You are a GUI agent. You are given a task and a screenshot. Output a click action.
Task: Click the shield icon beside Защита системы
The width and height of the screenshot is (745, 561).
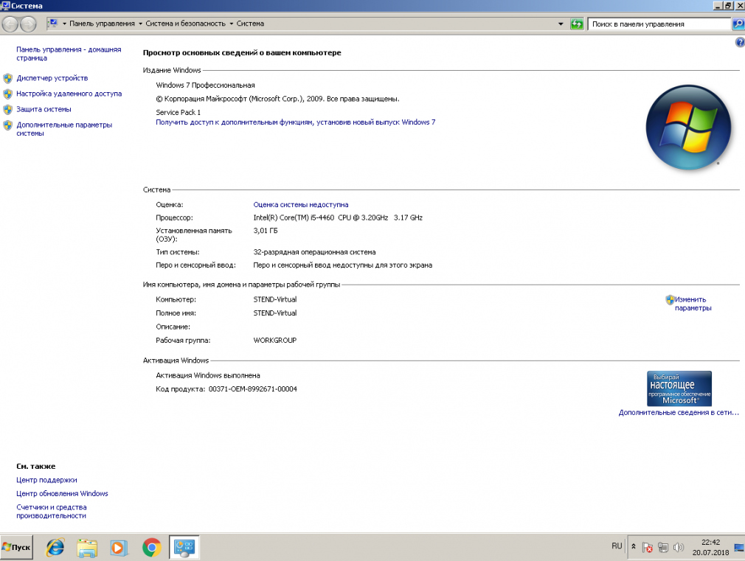[x=7, y=110]
